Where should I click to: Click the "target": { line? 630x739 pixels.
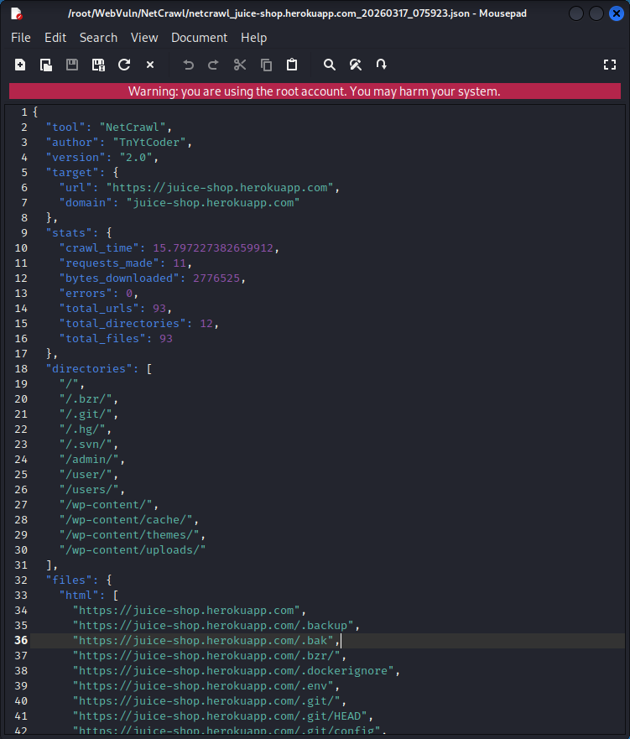[x=82, y=173]
